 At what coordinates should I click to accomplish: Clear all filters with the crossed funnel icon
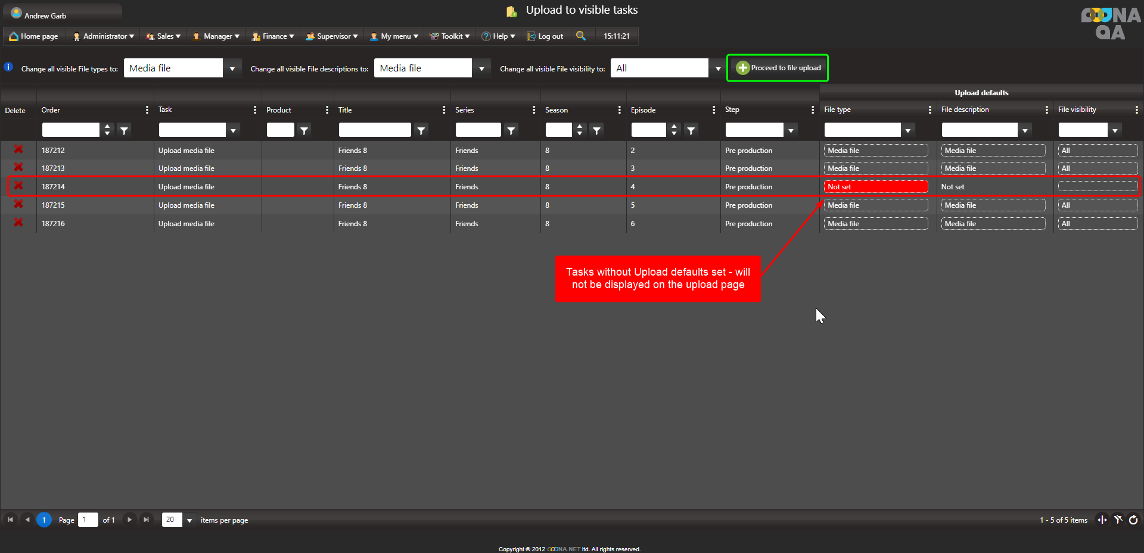click(x=1118, y=520)
